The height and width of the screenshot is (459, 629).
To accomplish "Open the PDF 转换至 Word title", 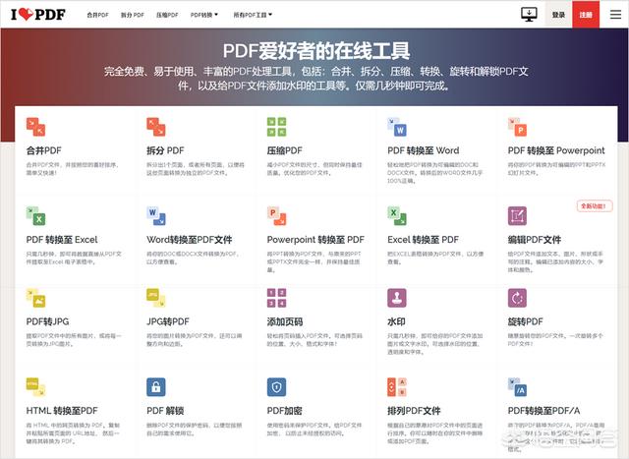I will click(x=424, y=150).
